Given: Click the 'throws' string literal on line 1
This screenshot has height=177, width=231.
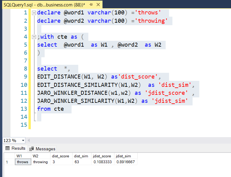Looking at the screenshot, I should (x=148, y=13).
